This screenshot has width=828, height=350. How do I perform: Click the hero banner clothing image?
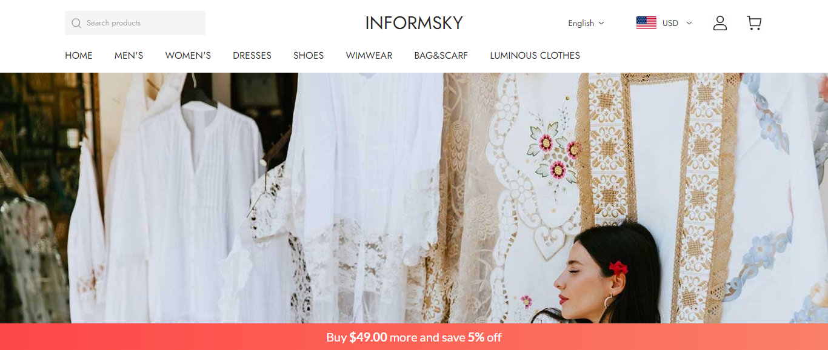point(414,198)
